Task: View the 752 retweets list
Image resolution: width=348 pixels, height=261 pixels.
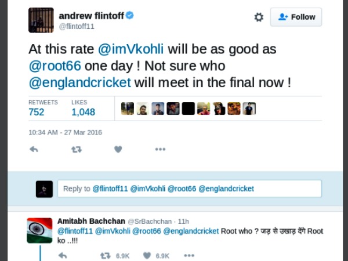Action: click(37, 112)
